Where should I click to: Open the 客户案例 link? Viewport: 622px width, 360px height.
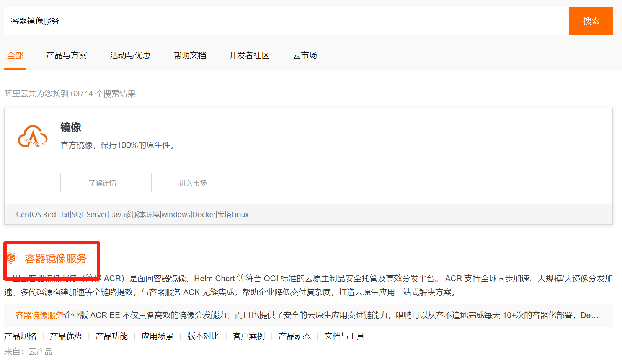point(249,336)
